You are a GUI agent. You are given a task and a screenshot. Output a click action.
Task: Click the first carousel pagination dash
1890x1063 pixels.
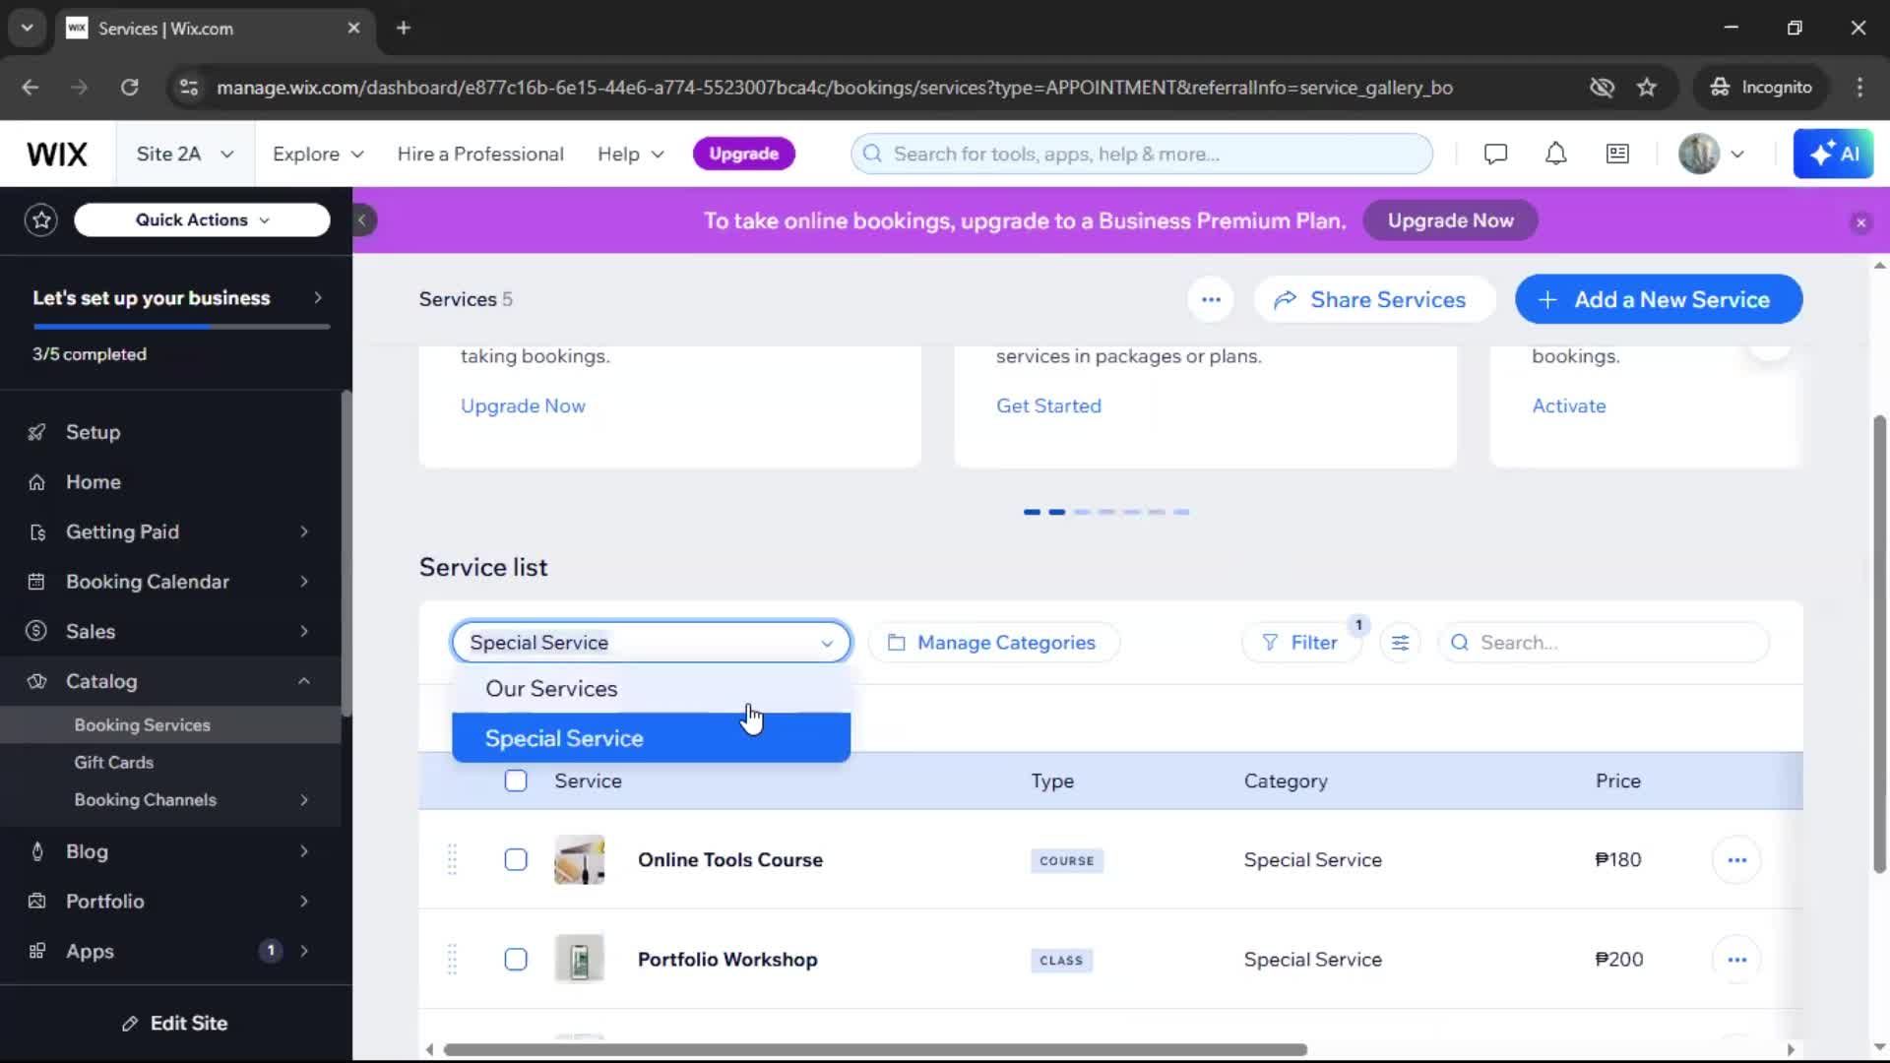coord(1032,512)
